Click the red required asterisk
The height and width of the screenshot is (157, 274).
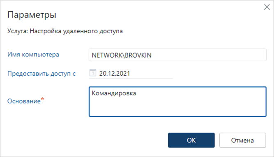[42, 99]
